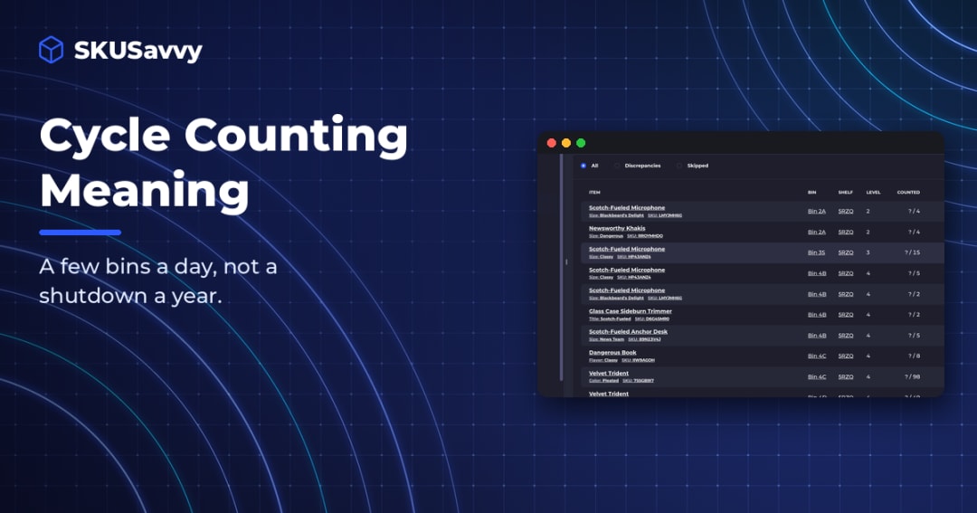
Task: Open Bin 4B link in Anchor Desk row
Action: (x=817, y=336)
